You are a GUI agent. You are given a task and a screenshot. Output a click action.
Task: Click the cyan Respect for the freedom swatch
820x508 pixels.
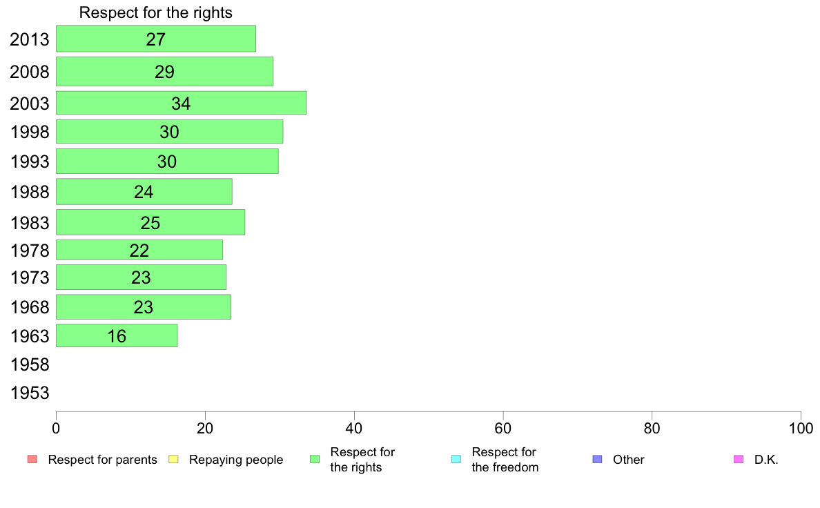click(456, 460)
